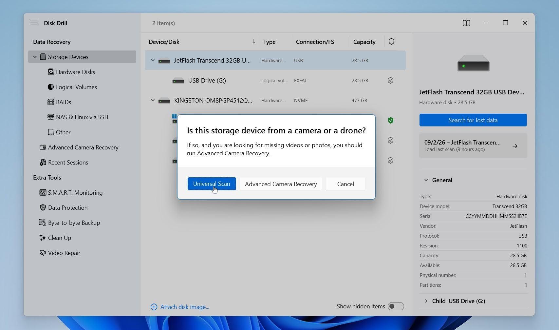This screenshot has height=330, width=559.
Task: Collapse the KINGSTON device row
Action: 153,100
